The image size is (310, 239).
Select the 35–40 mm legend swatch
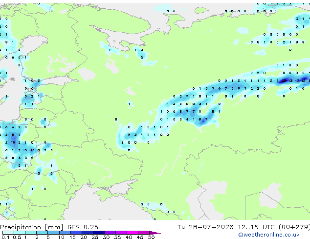tap(121, 233)
